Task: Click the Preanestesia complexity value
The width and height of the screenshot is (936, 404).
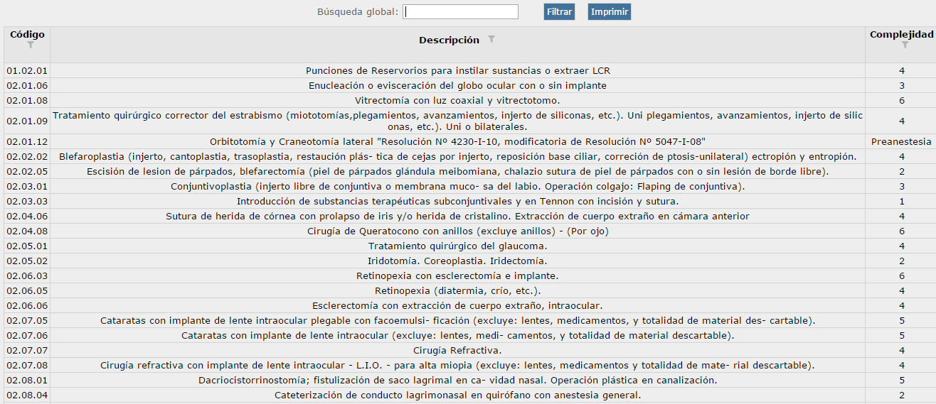Action: [901, 142]
